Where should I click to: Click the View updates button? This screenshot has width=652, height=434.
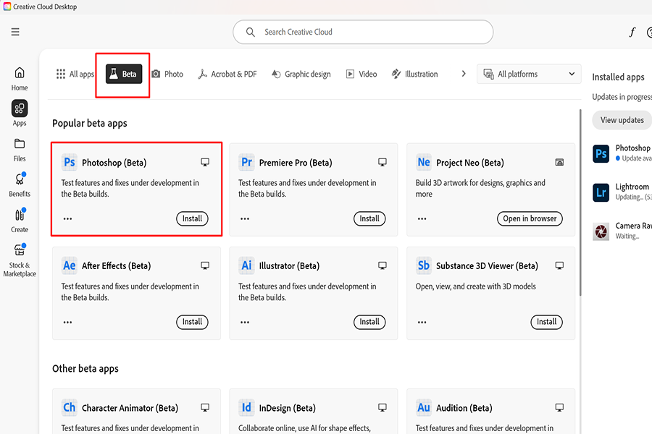click(622, 120)
